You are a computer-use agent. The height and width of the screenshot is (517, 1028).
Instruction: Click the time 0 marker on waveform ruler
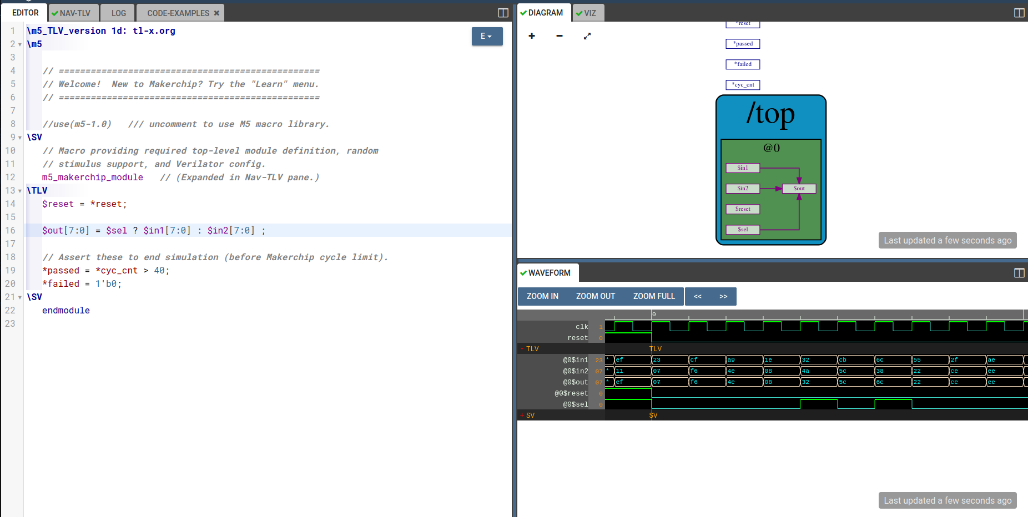pyautogui.click(x=654, y=315)
